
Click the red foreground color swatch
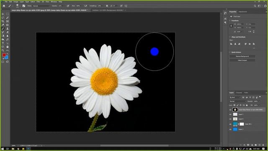(x=4, y=55)
